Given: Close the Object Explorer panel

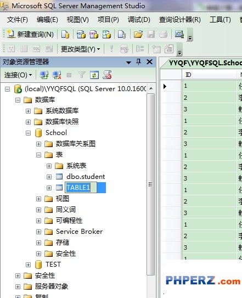Looking at the screenshot, I should (150, 61).
